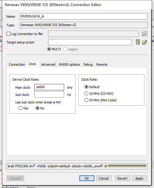Choose 10 MHz (CD-NW) clock rate
The width and height of the screenshot is (154, 188).
click(86, 94)
